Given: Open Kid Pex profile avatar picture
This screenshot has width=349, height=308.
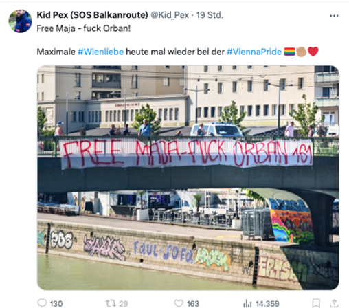Looking at the screenshot, I should pyautogui.click(x=20, y=21).
